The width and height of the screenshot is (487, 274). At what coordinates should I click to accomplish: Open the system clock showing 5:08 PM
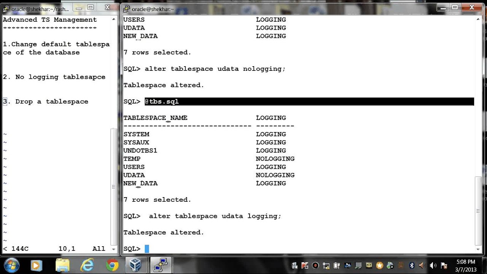point(465,265)
